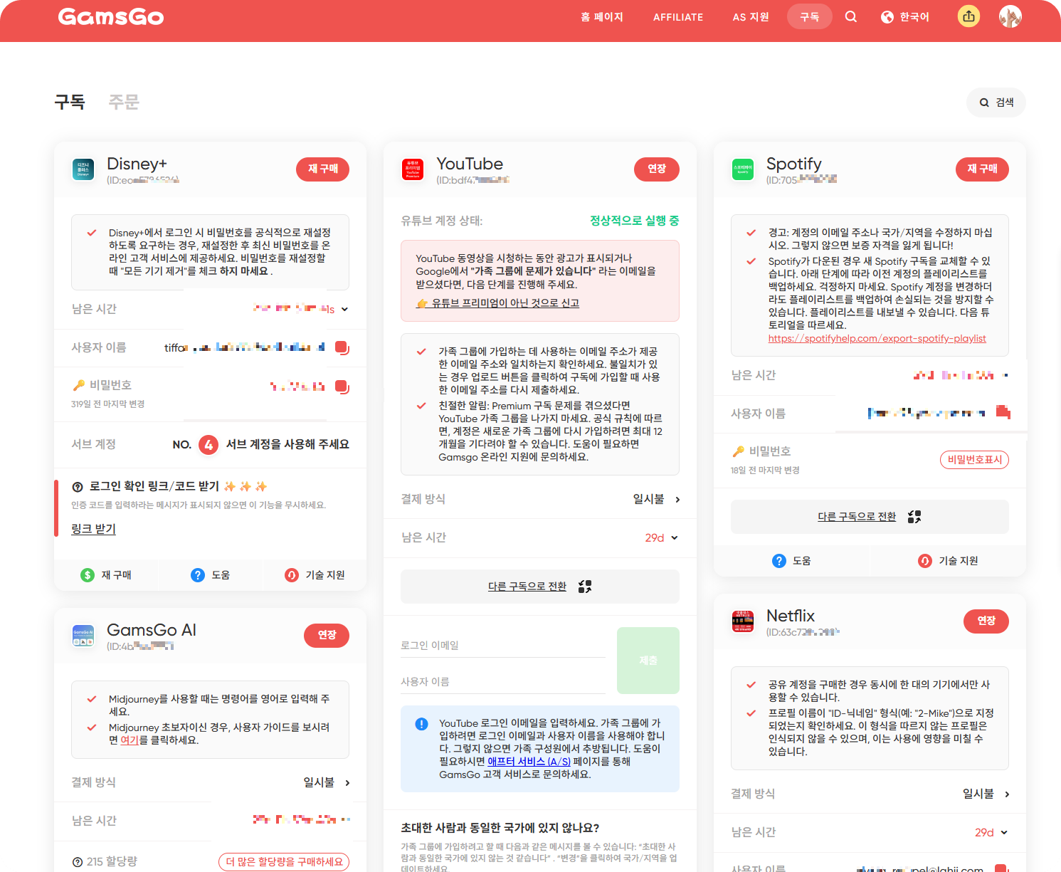
Task: Click the 재 구매 button on Spotify card header
Action: (982, 169)
